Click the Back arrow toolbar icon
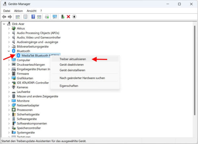Screen dimensions: 198x144 click(4, 17)
